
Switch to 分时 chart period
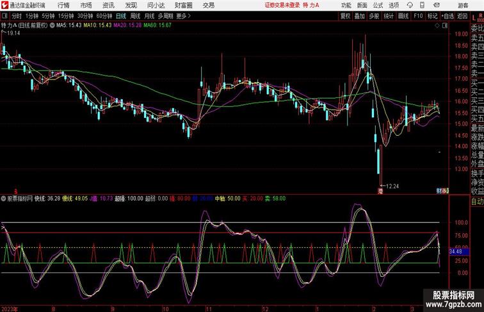tap(17, 16)
